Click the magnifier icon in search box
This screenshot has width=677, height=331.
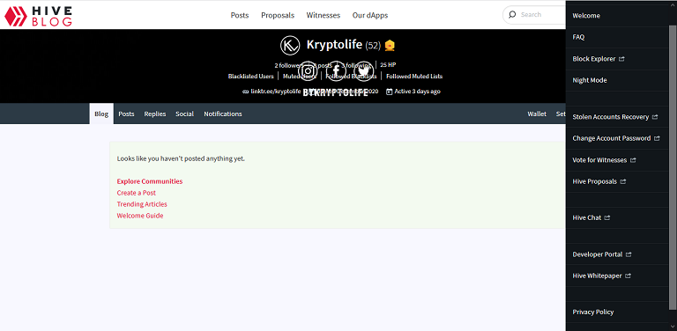coord(512,15)
